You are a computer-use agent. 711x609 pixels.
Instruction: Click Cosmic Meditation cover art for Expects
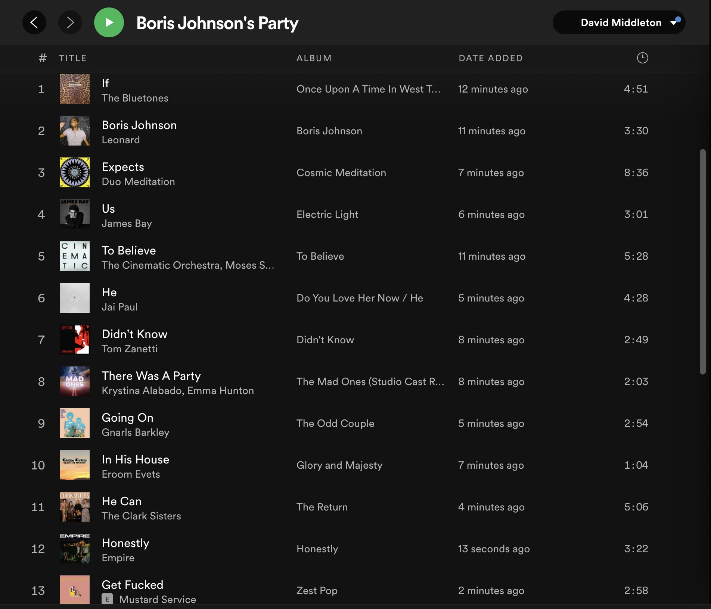75,172
